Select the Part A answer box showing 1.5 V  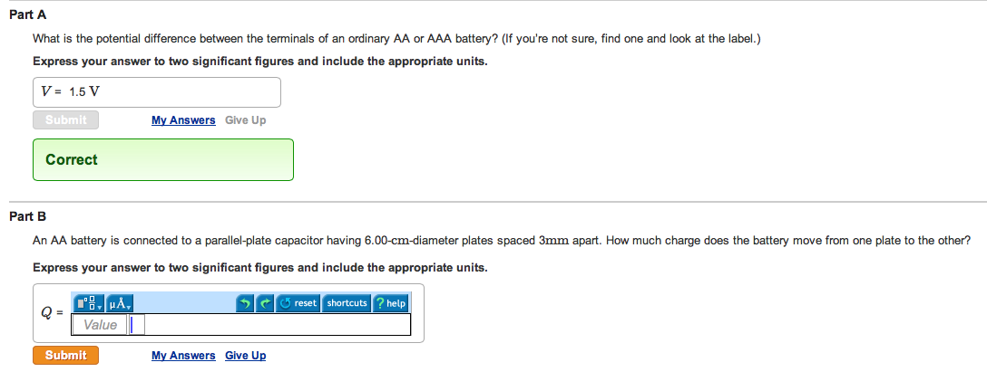coord(157,92)
